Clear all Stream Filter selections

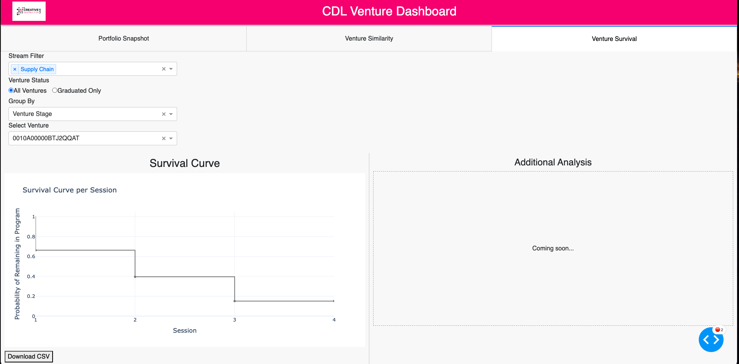tap(164, 69)
